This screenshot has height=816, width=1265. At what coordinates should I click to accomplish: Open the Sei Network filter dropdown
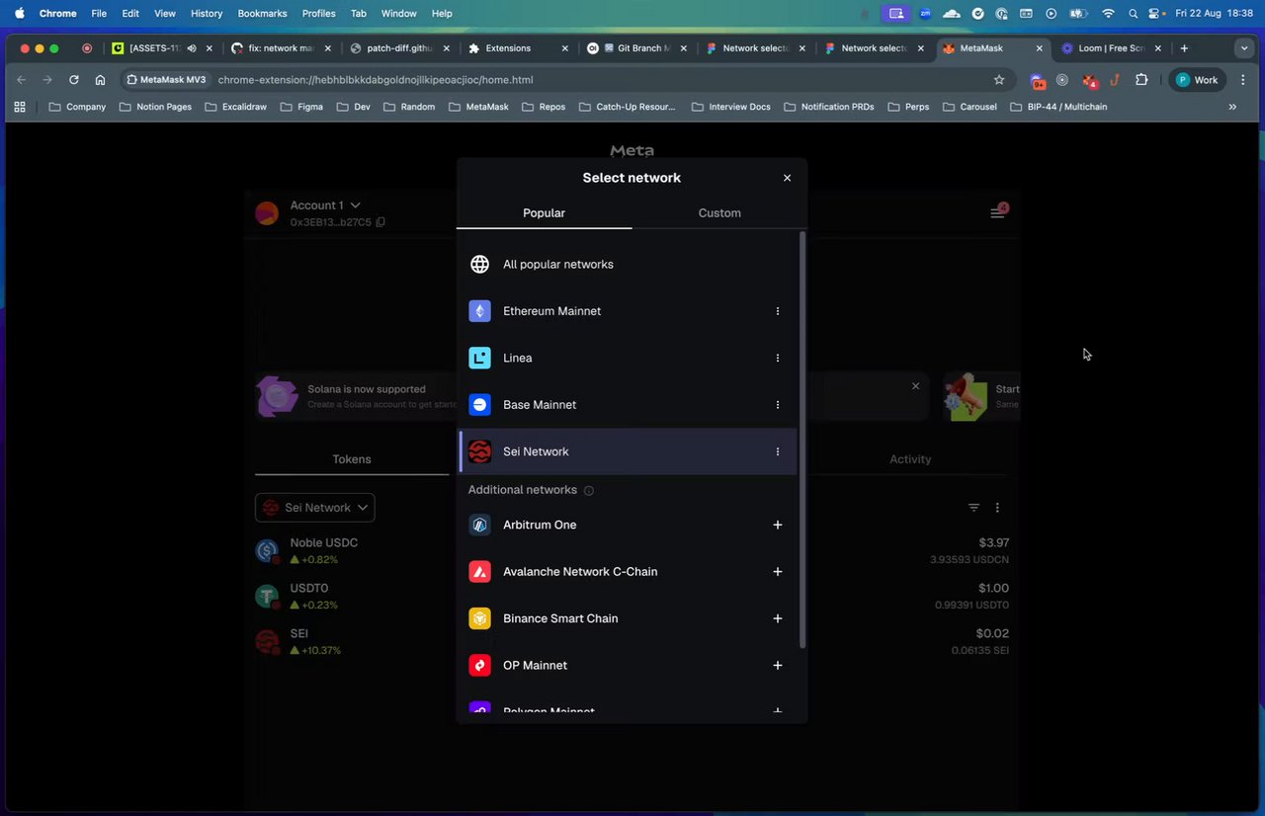tap(315, 508)
